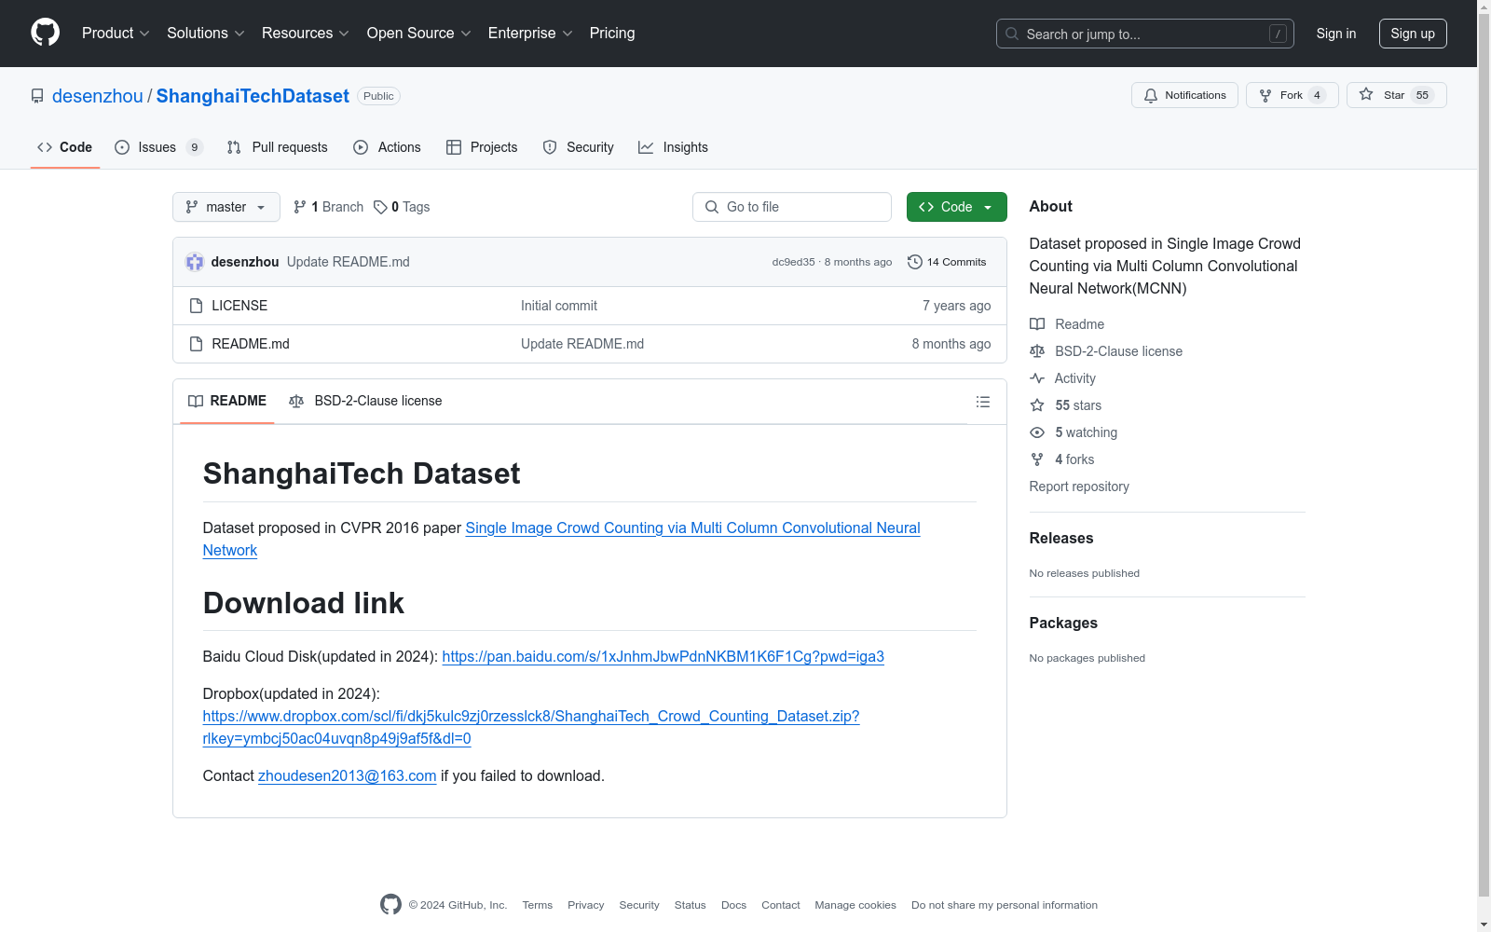The width and height of the screenshot is (1491, 932).
Task: Click the branch icon beside 1 Branch
Action: coord(300,207)
